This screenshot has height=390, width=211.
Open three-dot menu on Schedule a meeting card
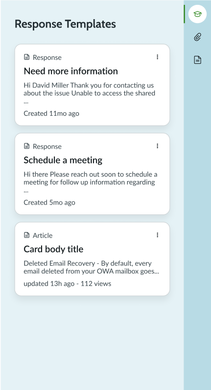click(157, 146)
